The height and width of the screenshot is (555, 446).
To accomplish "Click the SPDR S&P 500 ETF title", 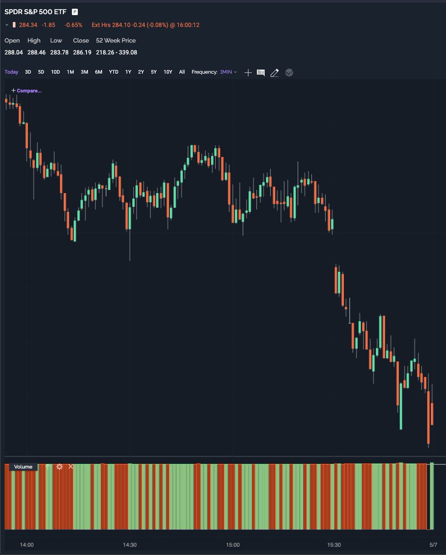I will pyautogui.click(x=36, y=12).
